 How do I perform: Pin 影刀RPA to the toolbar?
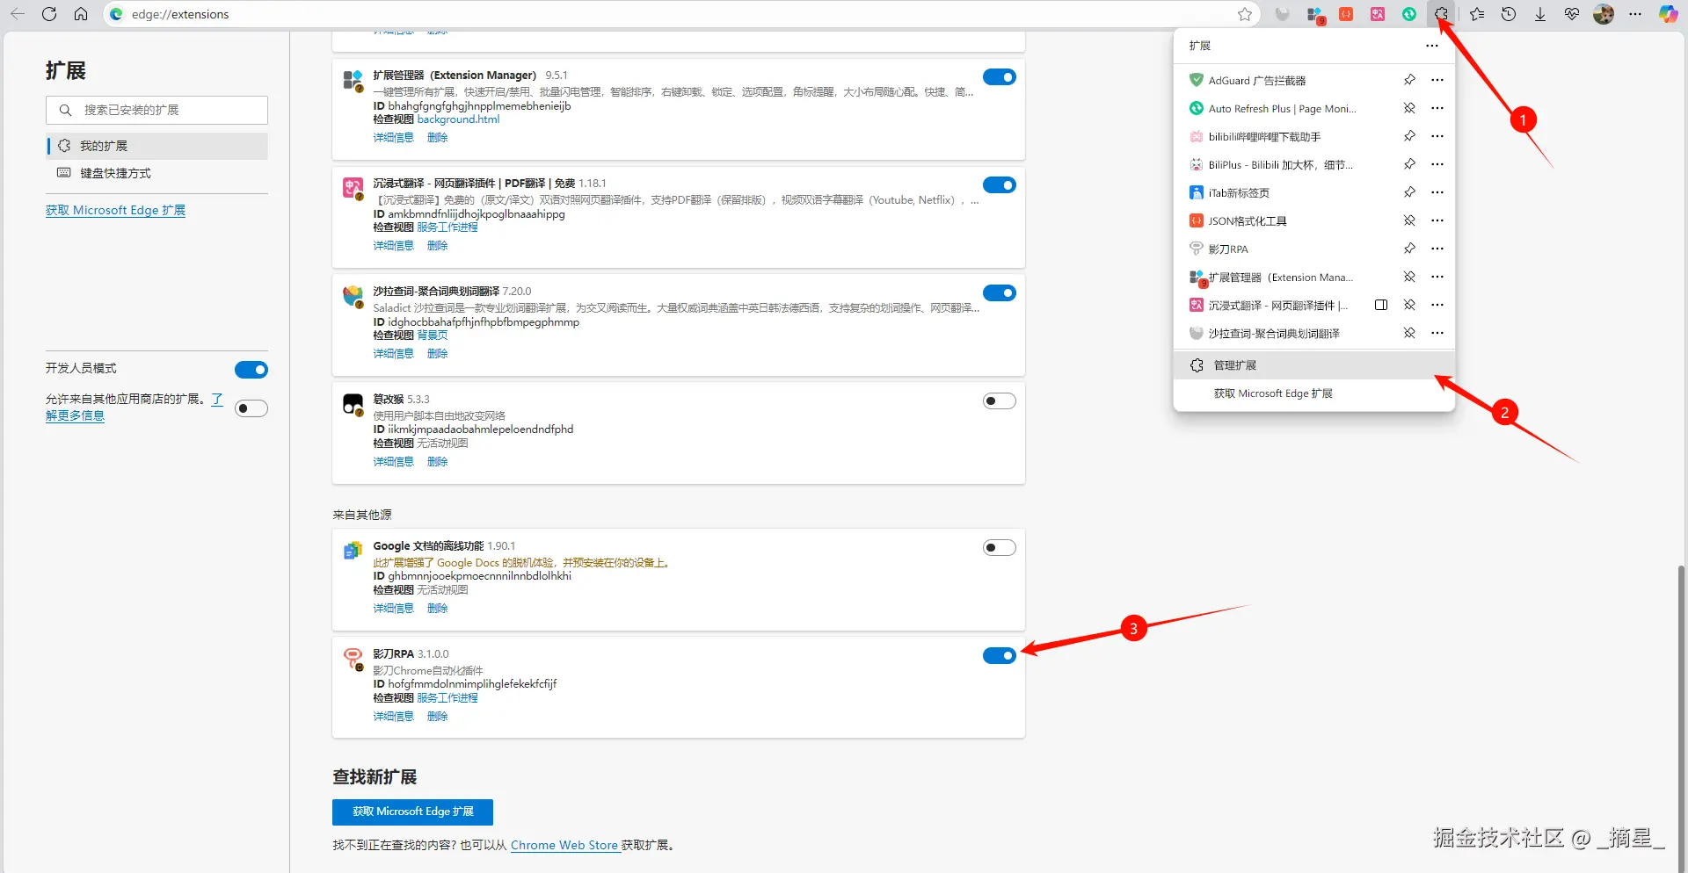click(x=1409, y=249)
